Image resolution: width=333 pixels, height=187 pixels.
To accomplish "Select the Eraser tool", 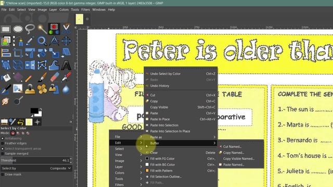I will 54,77.
